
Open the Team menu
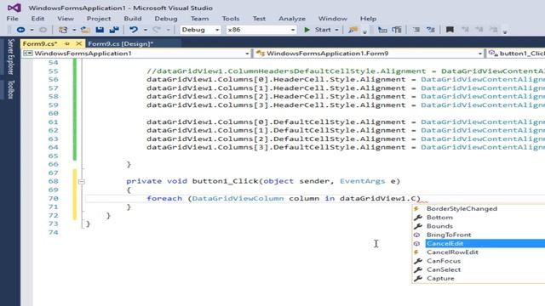click(199, 19)
